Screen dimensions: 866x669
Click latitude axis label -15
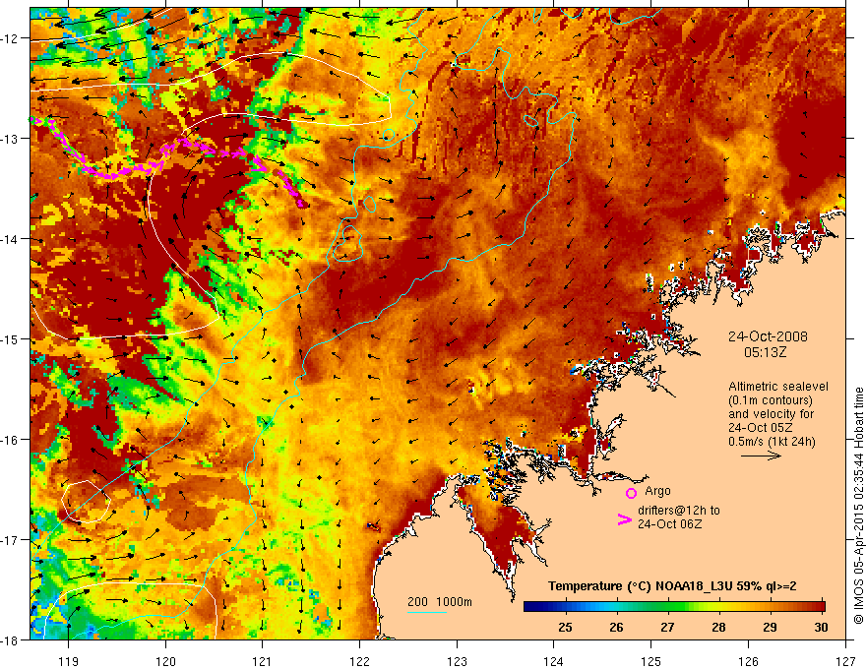[11, 339]
